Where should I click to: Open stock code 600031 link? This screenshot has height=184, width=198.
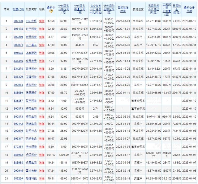pos(18,45)
